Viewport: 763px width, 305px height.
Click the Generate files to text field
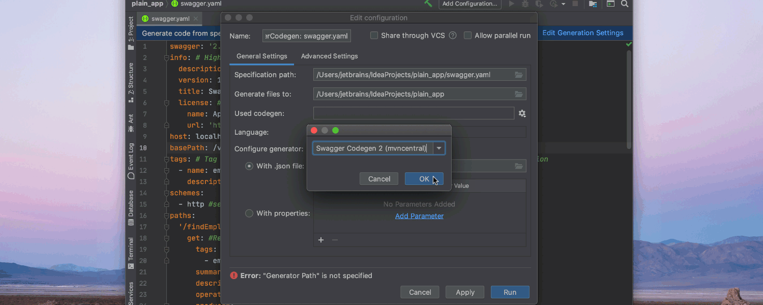(x=420, y=94)
